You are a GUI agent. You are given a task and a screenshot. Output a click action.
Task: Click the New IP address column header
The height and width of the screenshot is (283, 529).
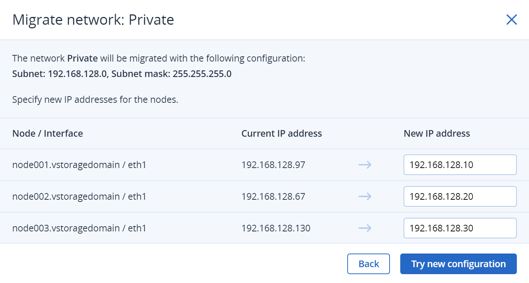[x=437, y=133]
